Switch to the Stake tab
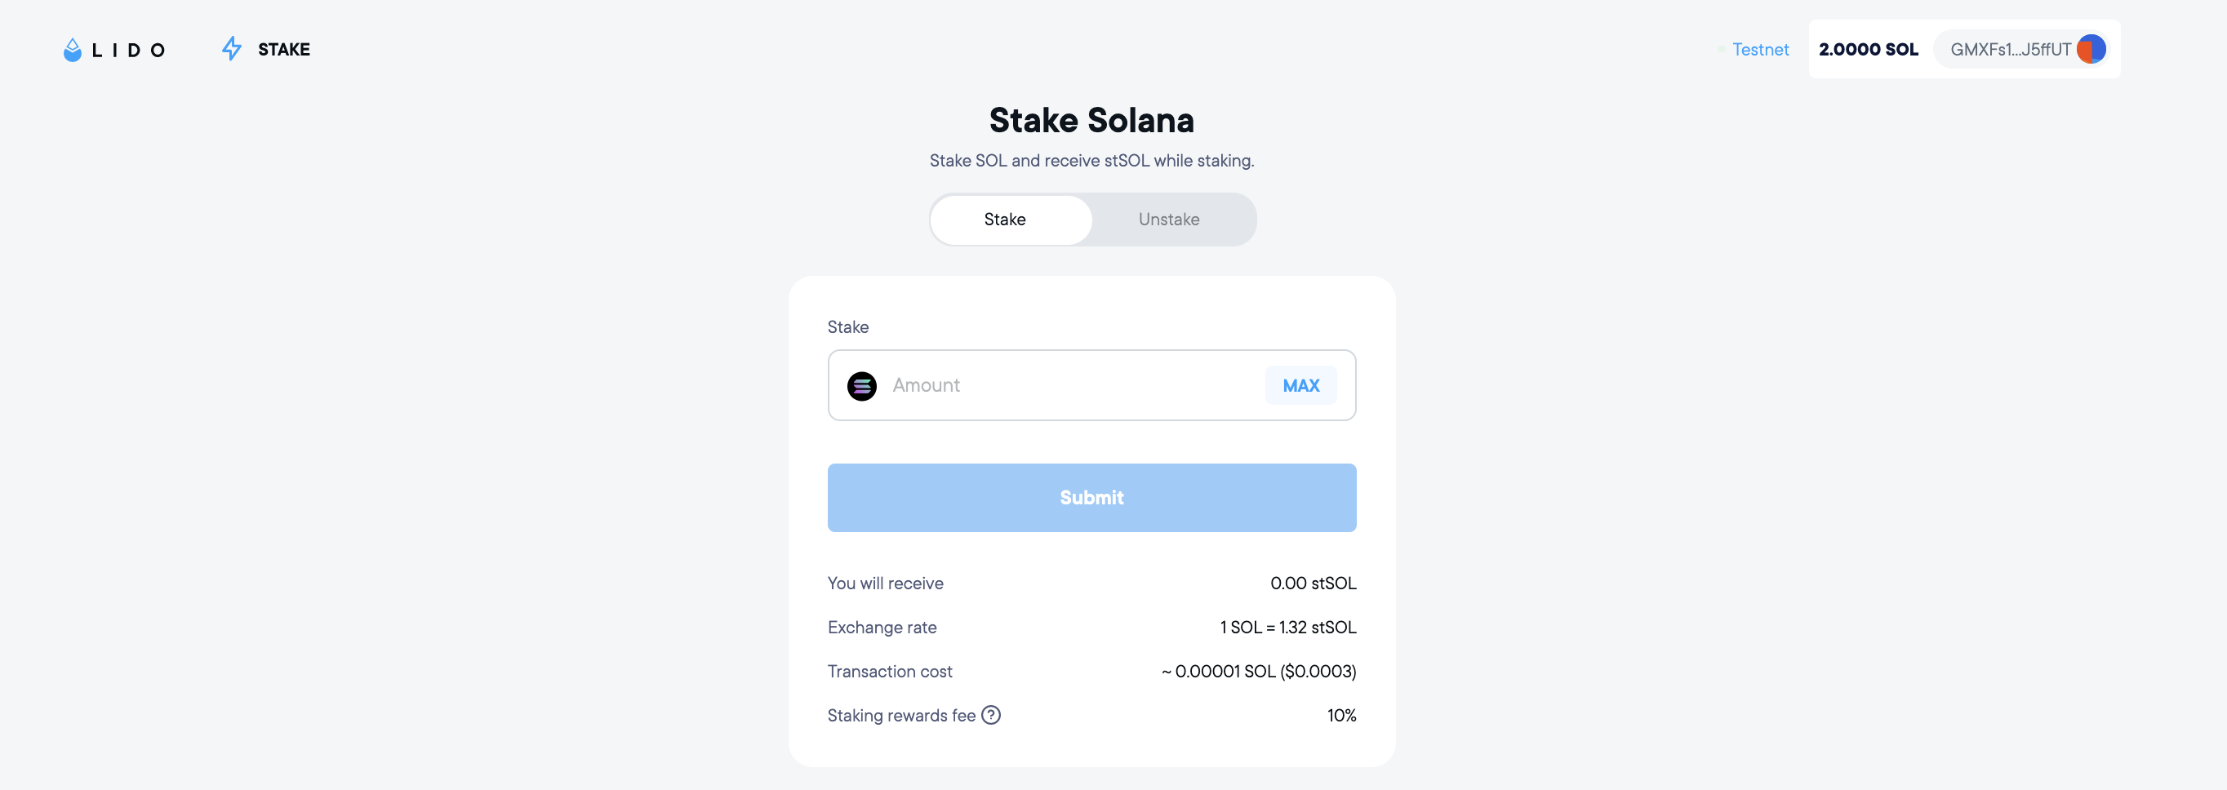 tap(1005, 220)
